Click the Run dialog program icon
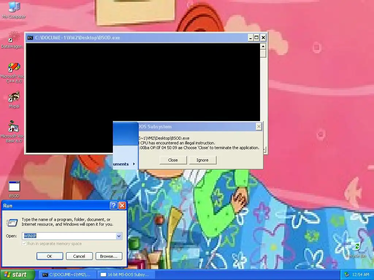Image resolution: width=374 pixels, height=280 pixels. [12, 222]
